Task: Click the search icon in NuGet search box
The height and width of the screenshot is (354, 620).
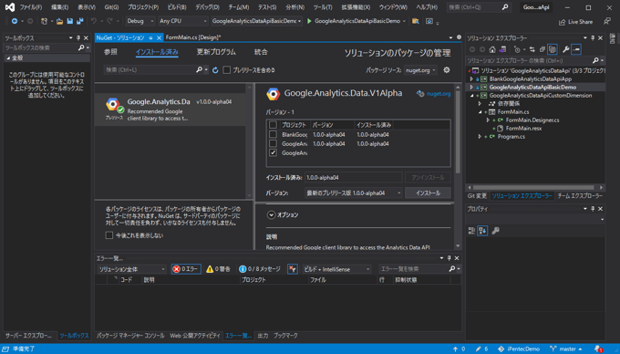Action: click(x=200, y=69)
